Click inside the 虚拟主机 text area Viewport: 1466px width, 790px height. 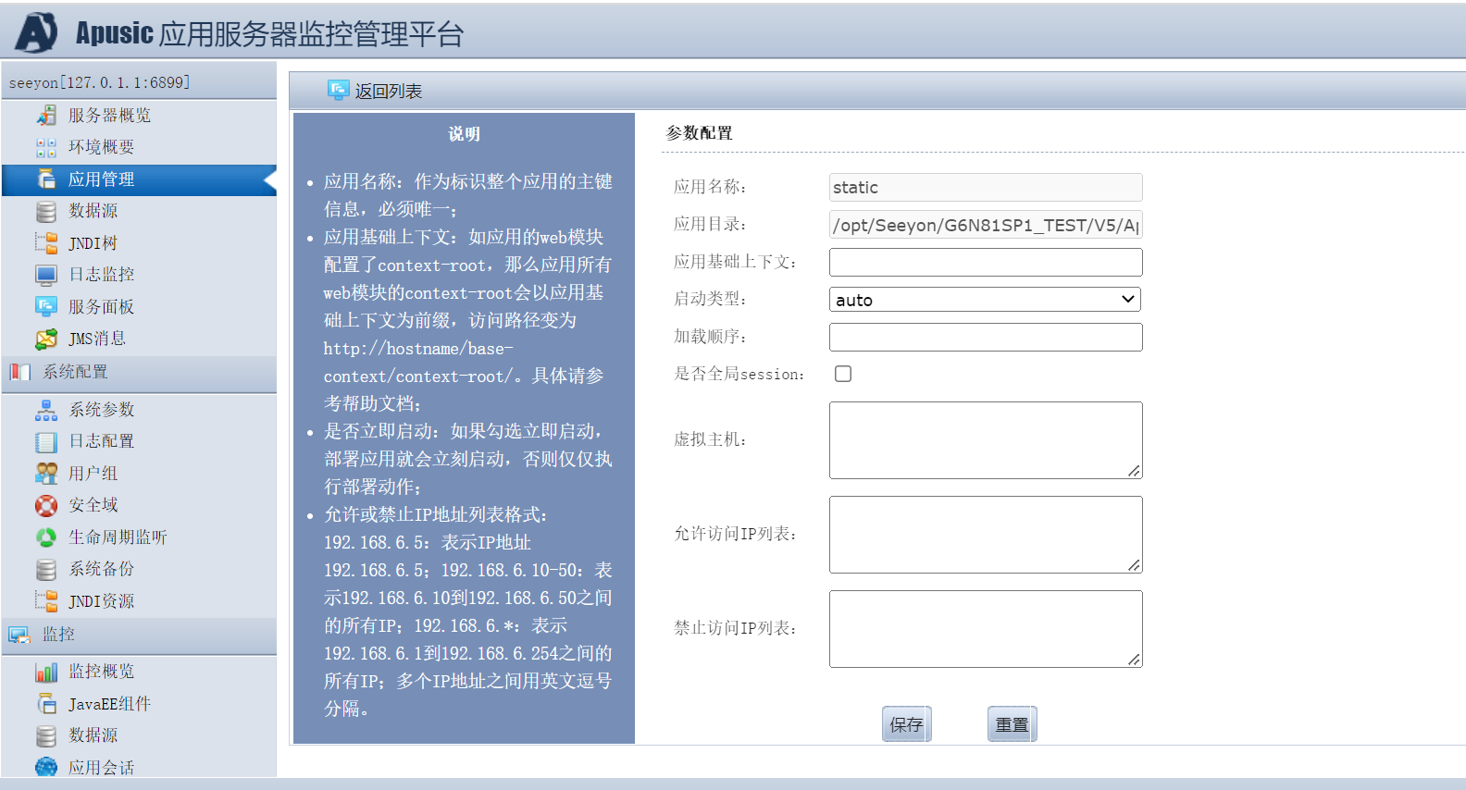point(986,440)
